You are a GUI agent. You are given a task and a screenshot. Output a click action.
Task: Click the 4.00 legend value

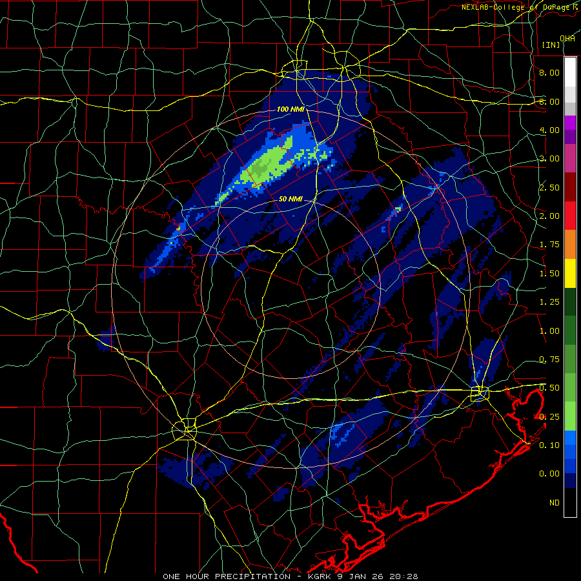coord(549,130)
